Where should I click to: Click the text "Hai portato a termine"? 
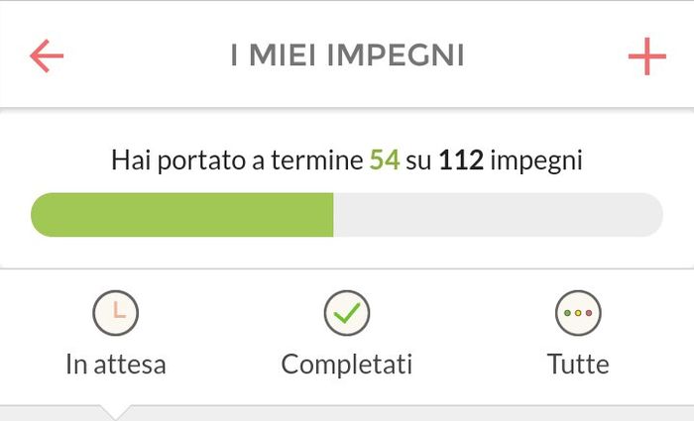(238, 159)
